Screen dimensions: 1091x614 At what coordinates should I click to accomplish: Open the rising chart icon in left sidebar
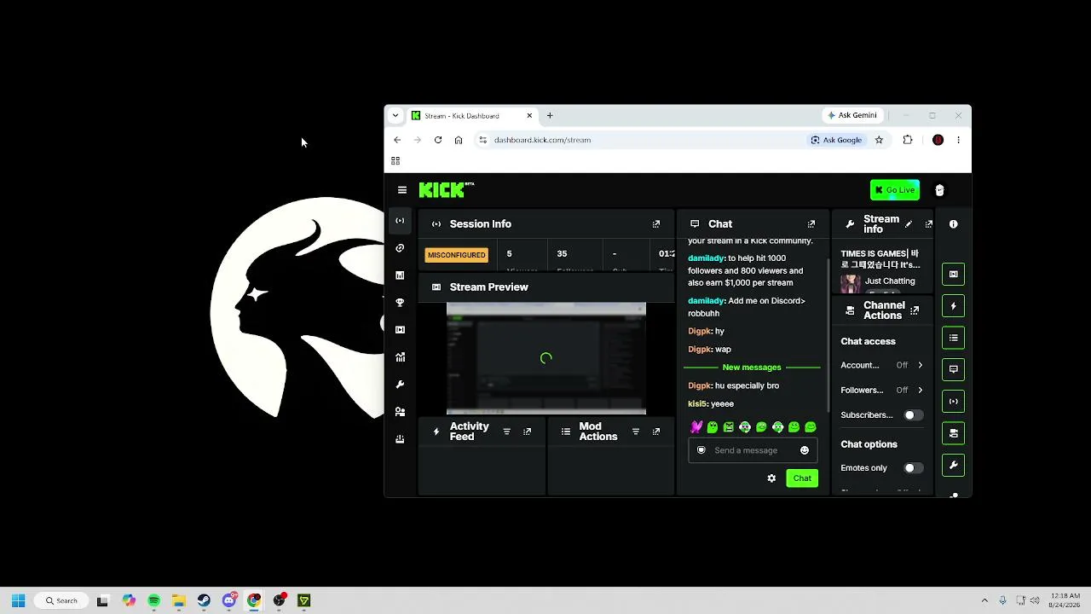[x=400, y=357]
